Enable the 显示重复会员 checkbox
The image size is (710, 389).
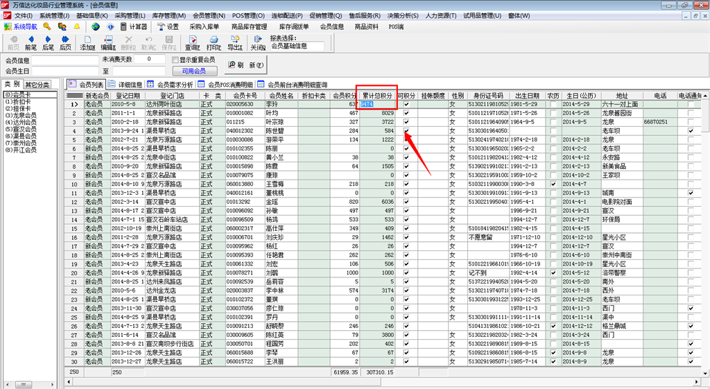175,60
